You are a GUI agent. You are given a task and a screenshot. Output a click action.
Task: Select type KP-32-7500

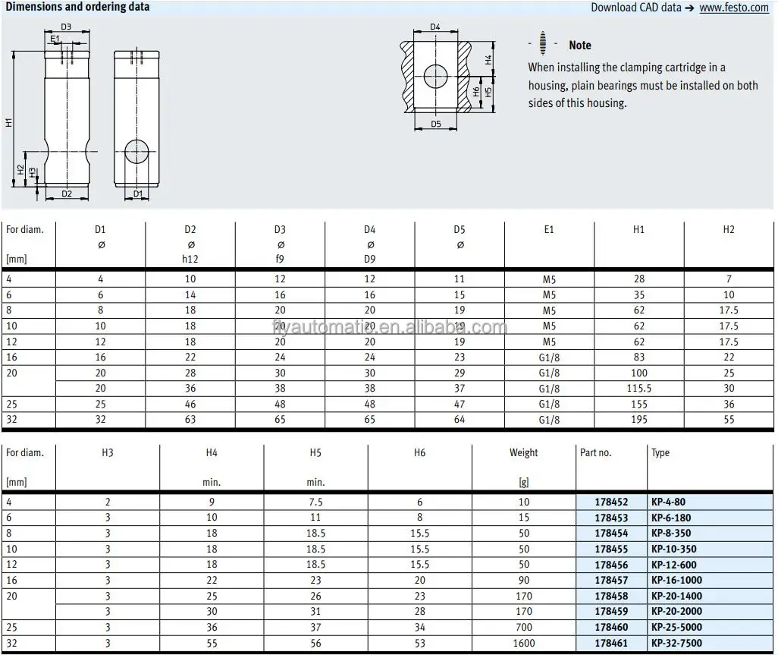pyautogui.click(x=677, y=643)
